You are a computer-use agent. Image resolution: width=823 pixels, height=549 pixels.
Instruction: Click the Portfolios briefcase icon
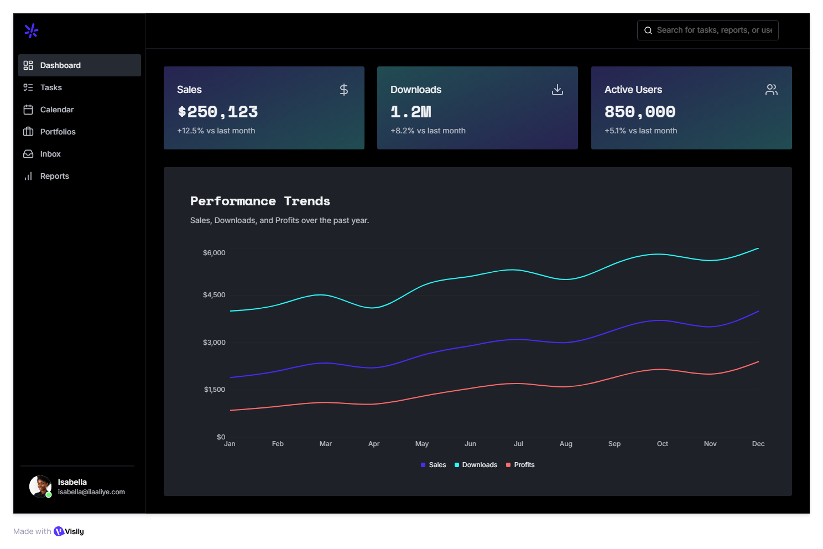pos(28,132)
